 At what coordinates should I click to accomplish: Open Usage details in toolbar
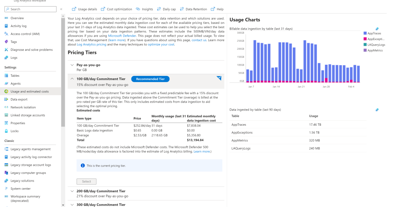[x=84, y=9]
